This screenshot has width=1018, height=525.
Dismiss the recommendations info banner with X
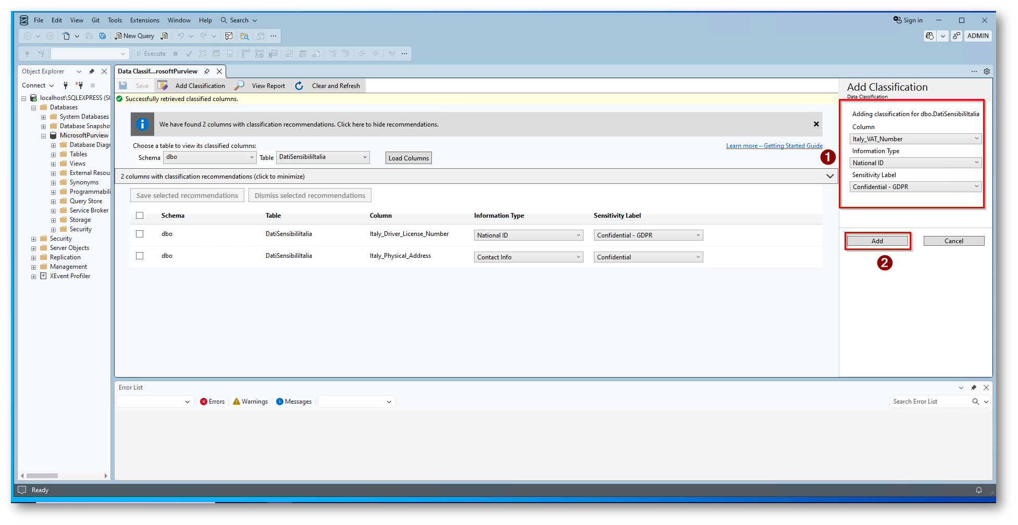click(x=816, y=124)
